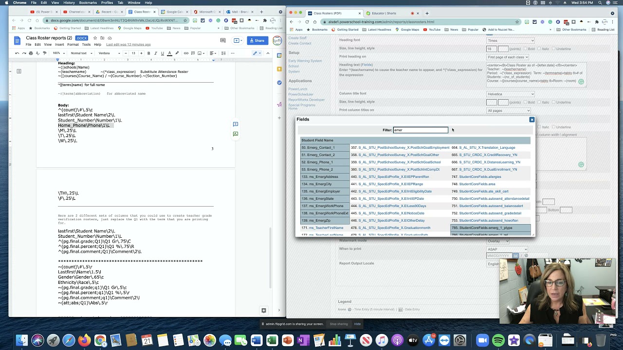623x350 pixels.
Task: Open the Bookmarks menu in macOS menu bar
Action: coord(88,3)
